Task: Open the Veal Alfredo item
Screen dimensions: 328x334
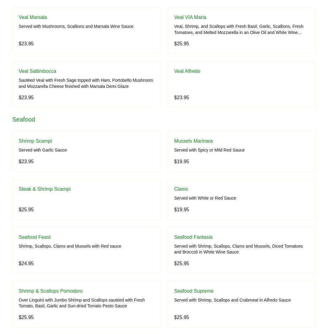Action: tap(187, 71)
